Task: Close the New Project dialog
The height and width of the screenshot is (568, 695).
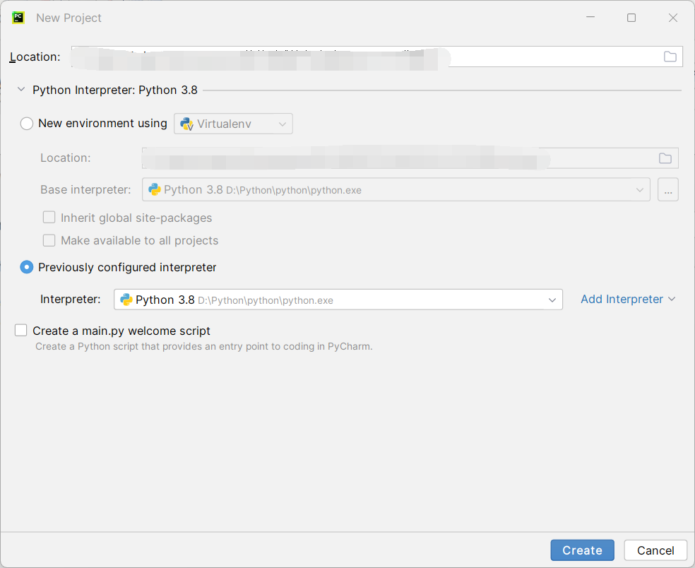Action: point(672,18)
